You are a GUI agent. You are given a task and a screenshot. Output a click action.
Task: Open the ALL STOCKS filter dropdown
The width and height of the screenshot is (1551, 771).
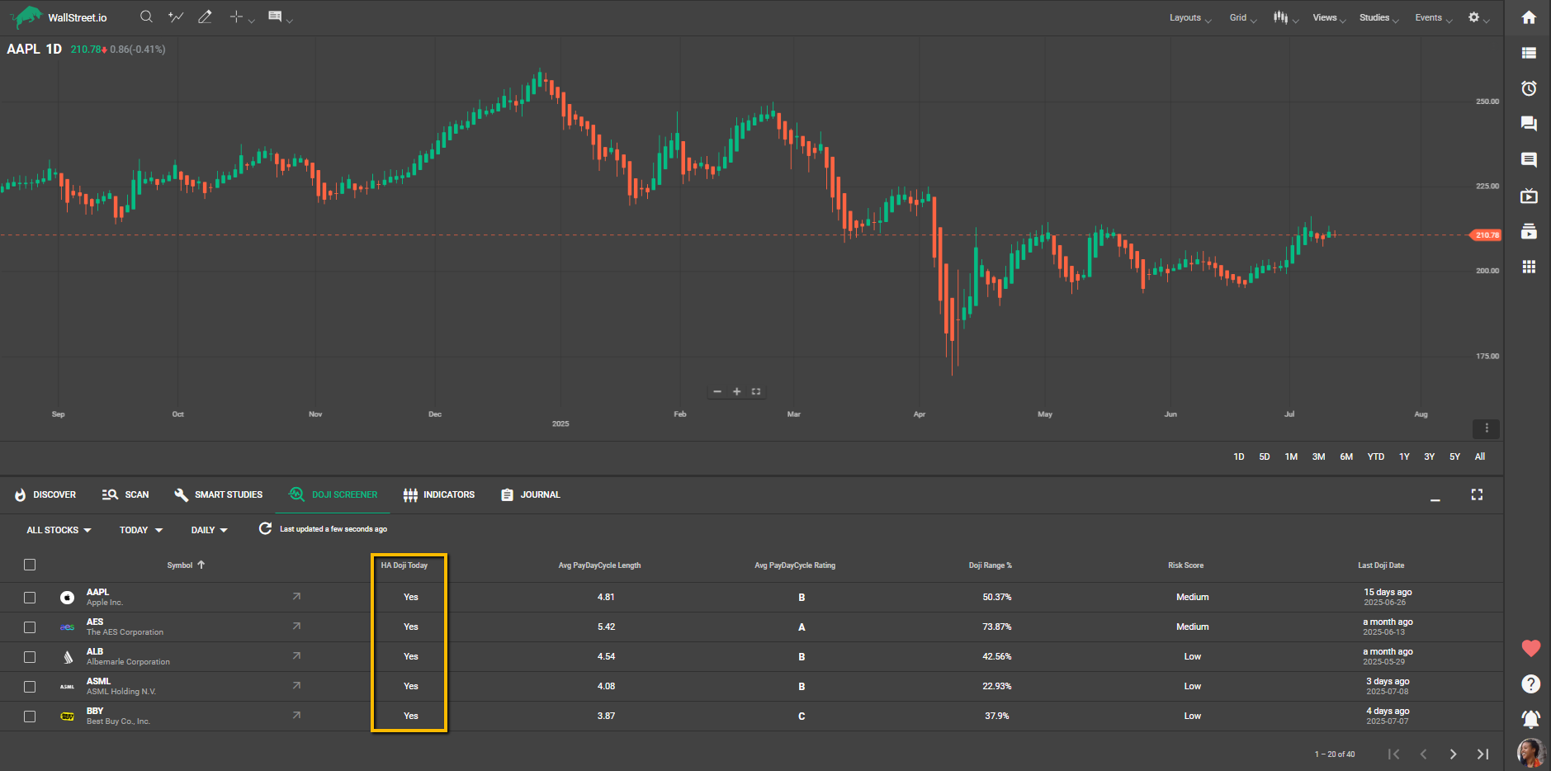[x=59, y=530]
